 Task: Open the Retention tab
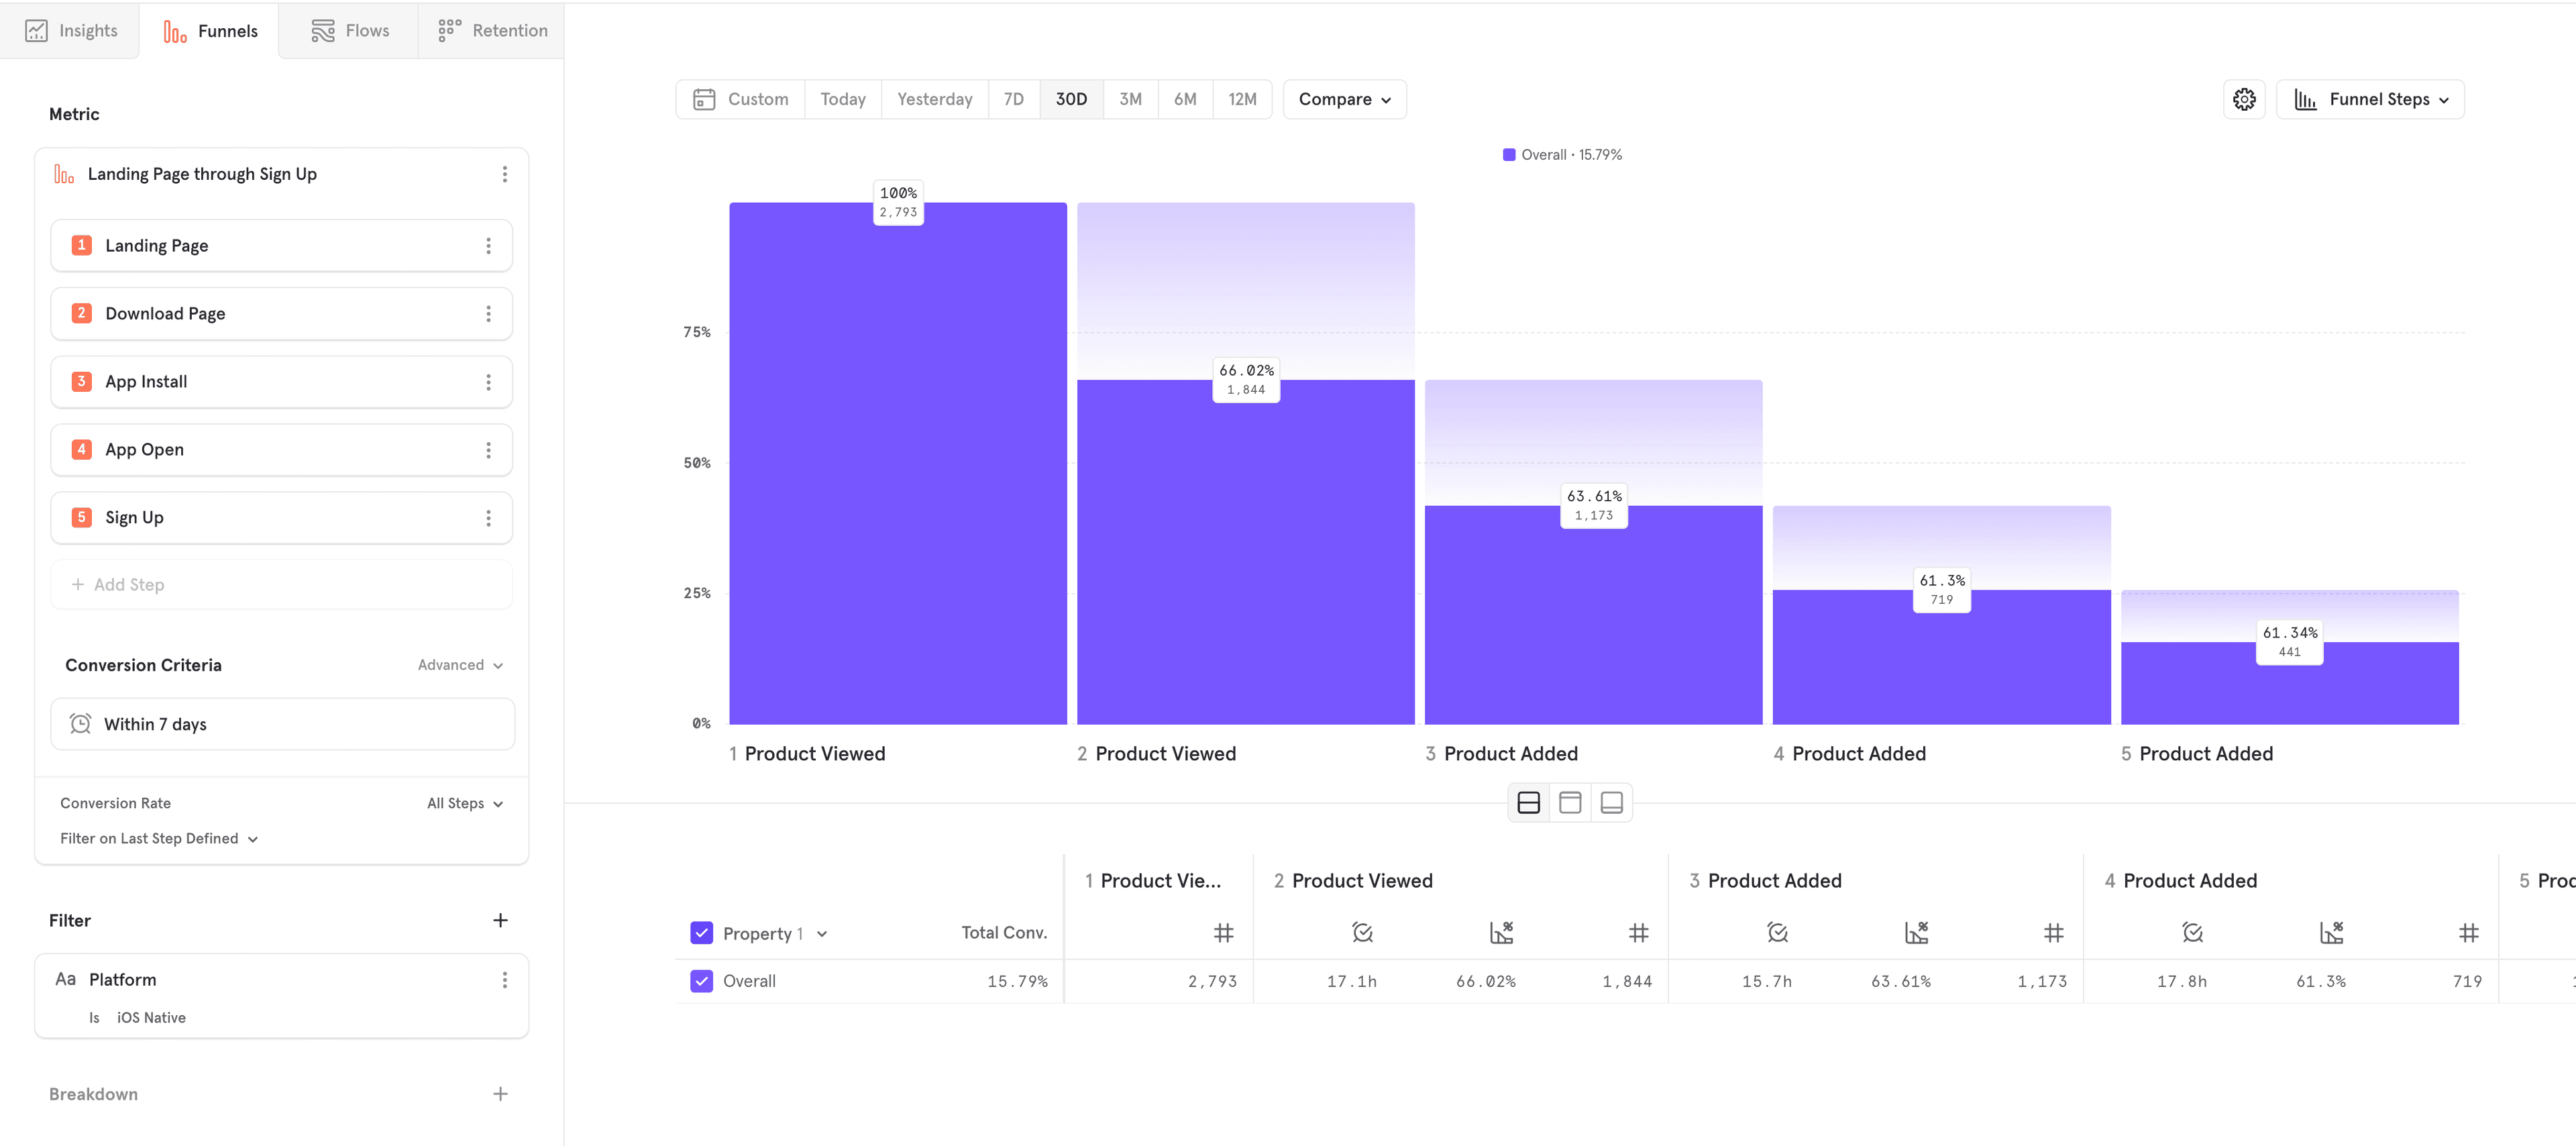pos(492,30)
